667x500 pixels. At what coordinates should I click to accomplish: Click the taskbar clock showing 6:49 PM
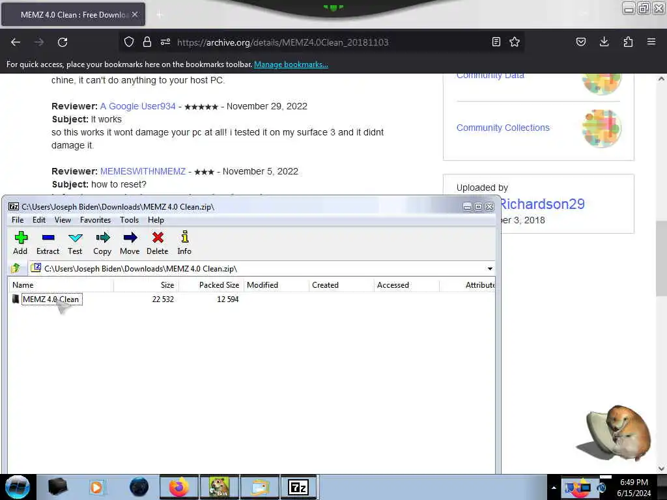click(x=634, y=488)
